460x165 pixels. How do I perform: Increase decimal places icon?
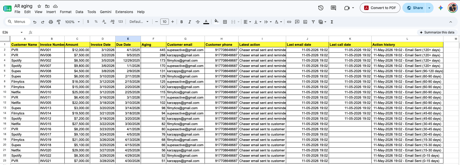tap(112, 22)
